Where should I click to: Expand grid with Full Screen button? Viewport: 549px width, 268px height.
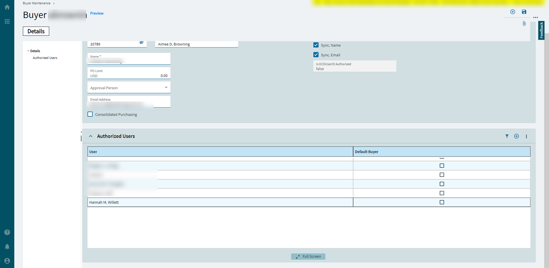tap(308, 257)
